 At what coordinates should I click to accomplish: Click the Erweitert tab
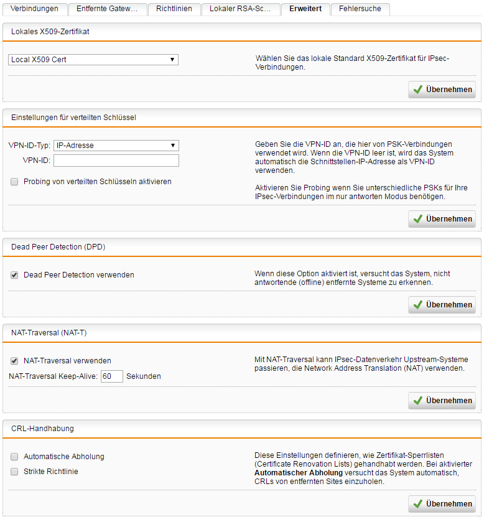point(305,9)
